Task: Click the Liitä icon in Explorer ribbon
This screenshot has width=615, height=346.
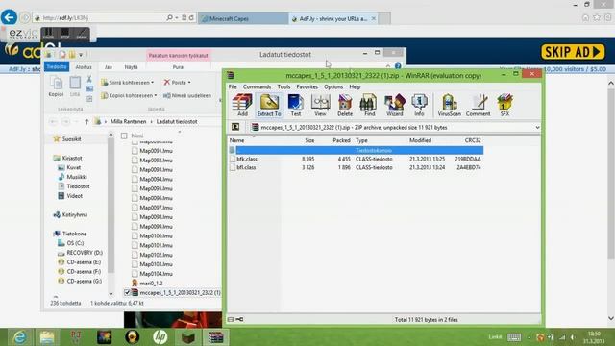Action: [x=75, y=86]
